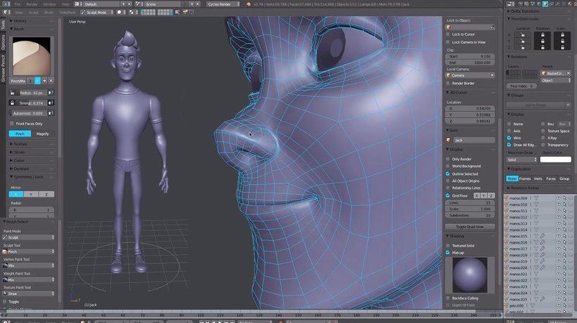The width and height of the screenshot is (577, 323).
Task: Click the 3D View editor type icon
Action: 6,13
